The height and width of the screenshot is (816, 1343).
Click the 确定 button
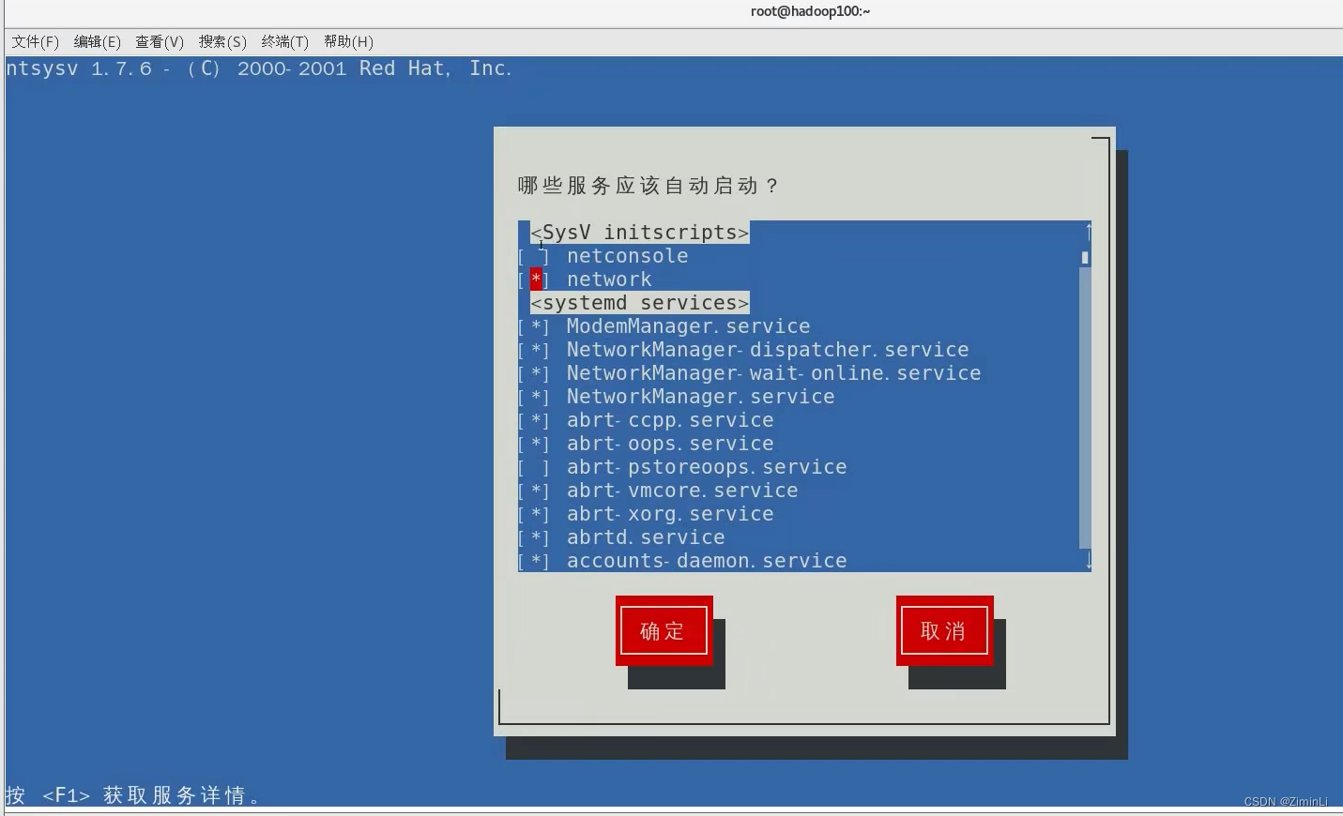click(664, 630)
